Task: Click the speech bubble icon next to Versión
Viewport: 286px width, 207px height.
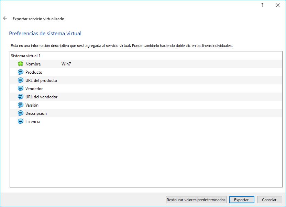Action: tap(21, 105)
